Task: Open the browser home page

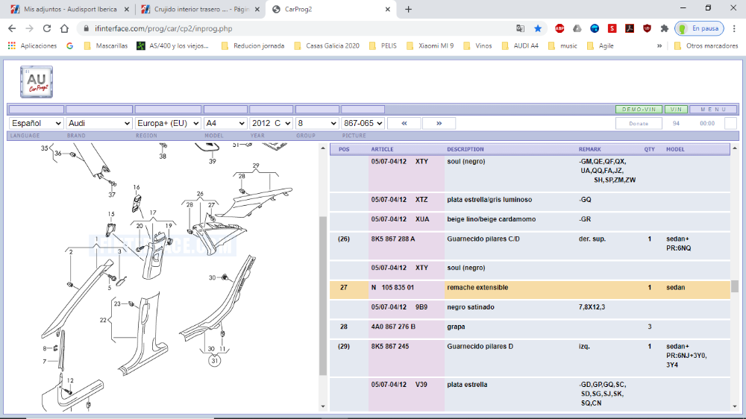Action: point(64,28)
